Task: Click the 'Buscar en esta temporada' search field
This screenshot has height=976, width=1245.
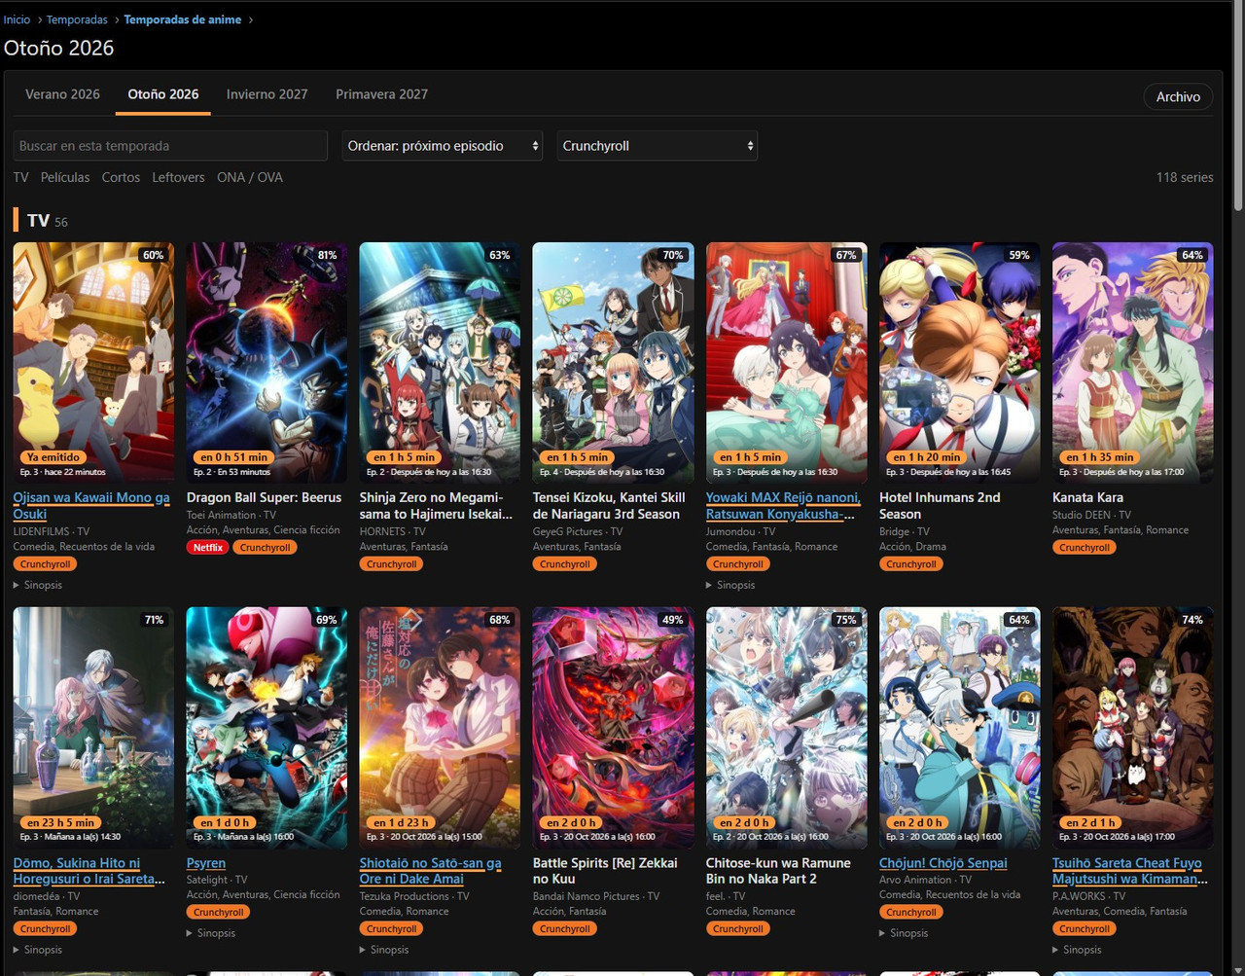Action: coord(170,146)
